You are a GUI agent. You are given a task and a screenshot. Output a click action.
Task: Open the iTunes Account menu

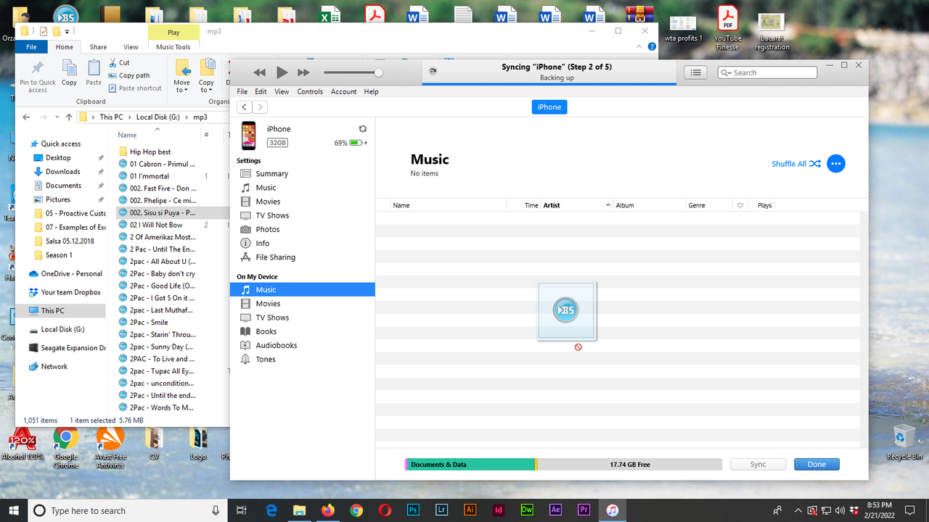344,92
